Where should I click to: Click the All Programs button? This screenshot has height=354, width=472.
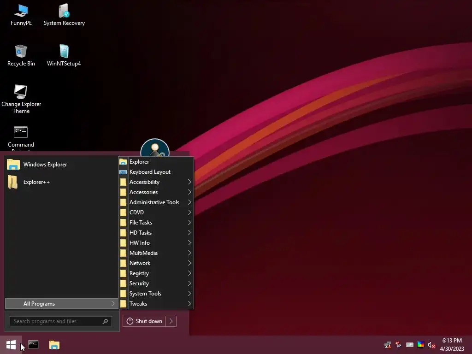coord(61,303)
